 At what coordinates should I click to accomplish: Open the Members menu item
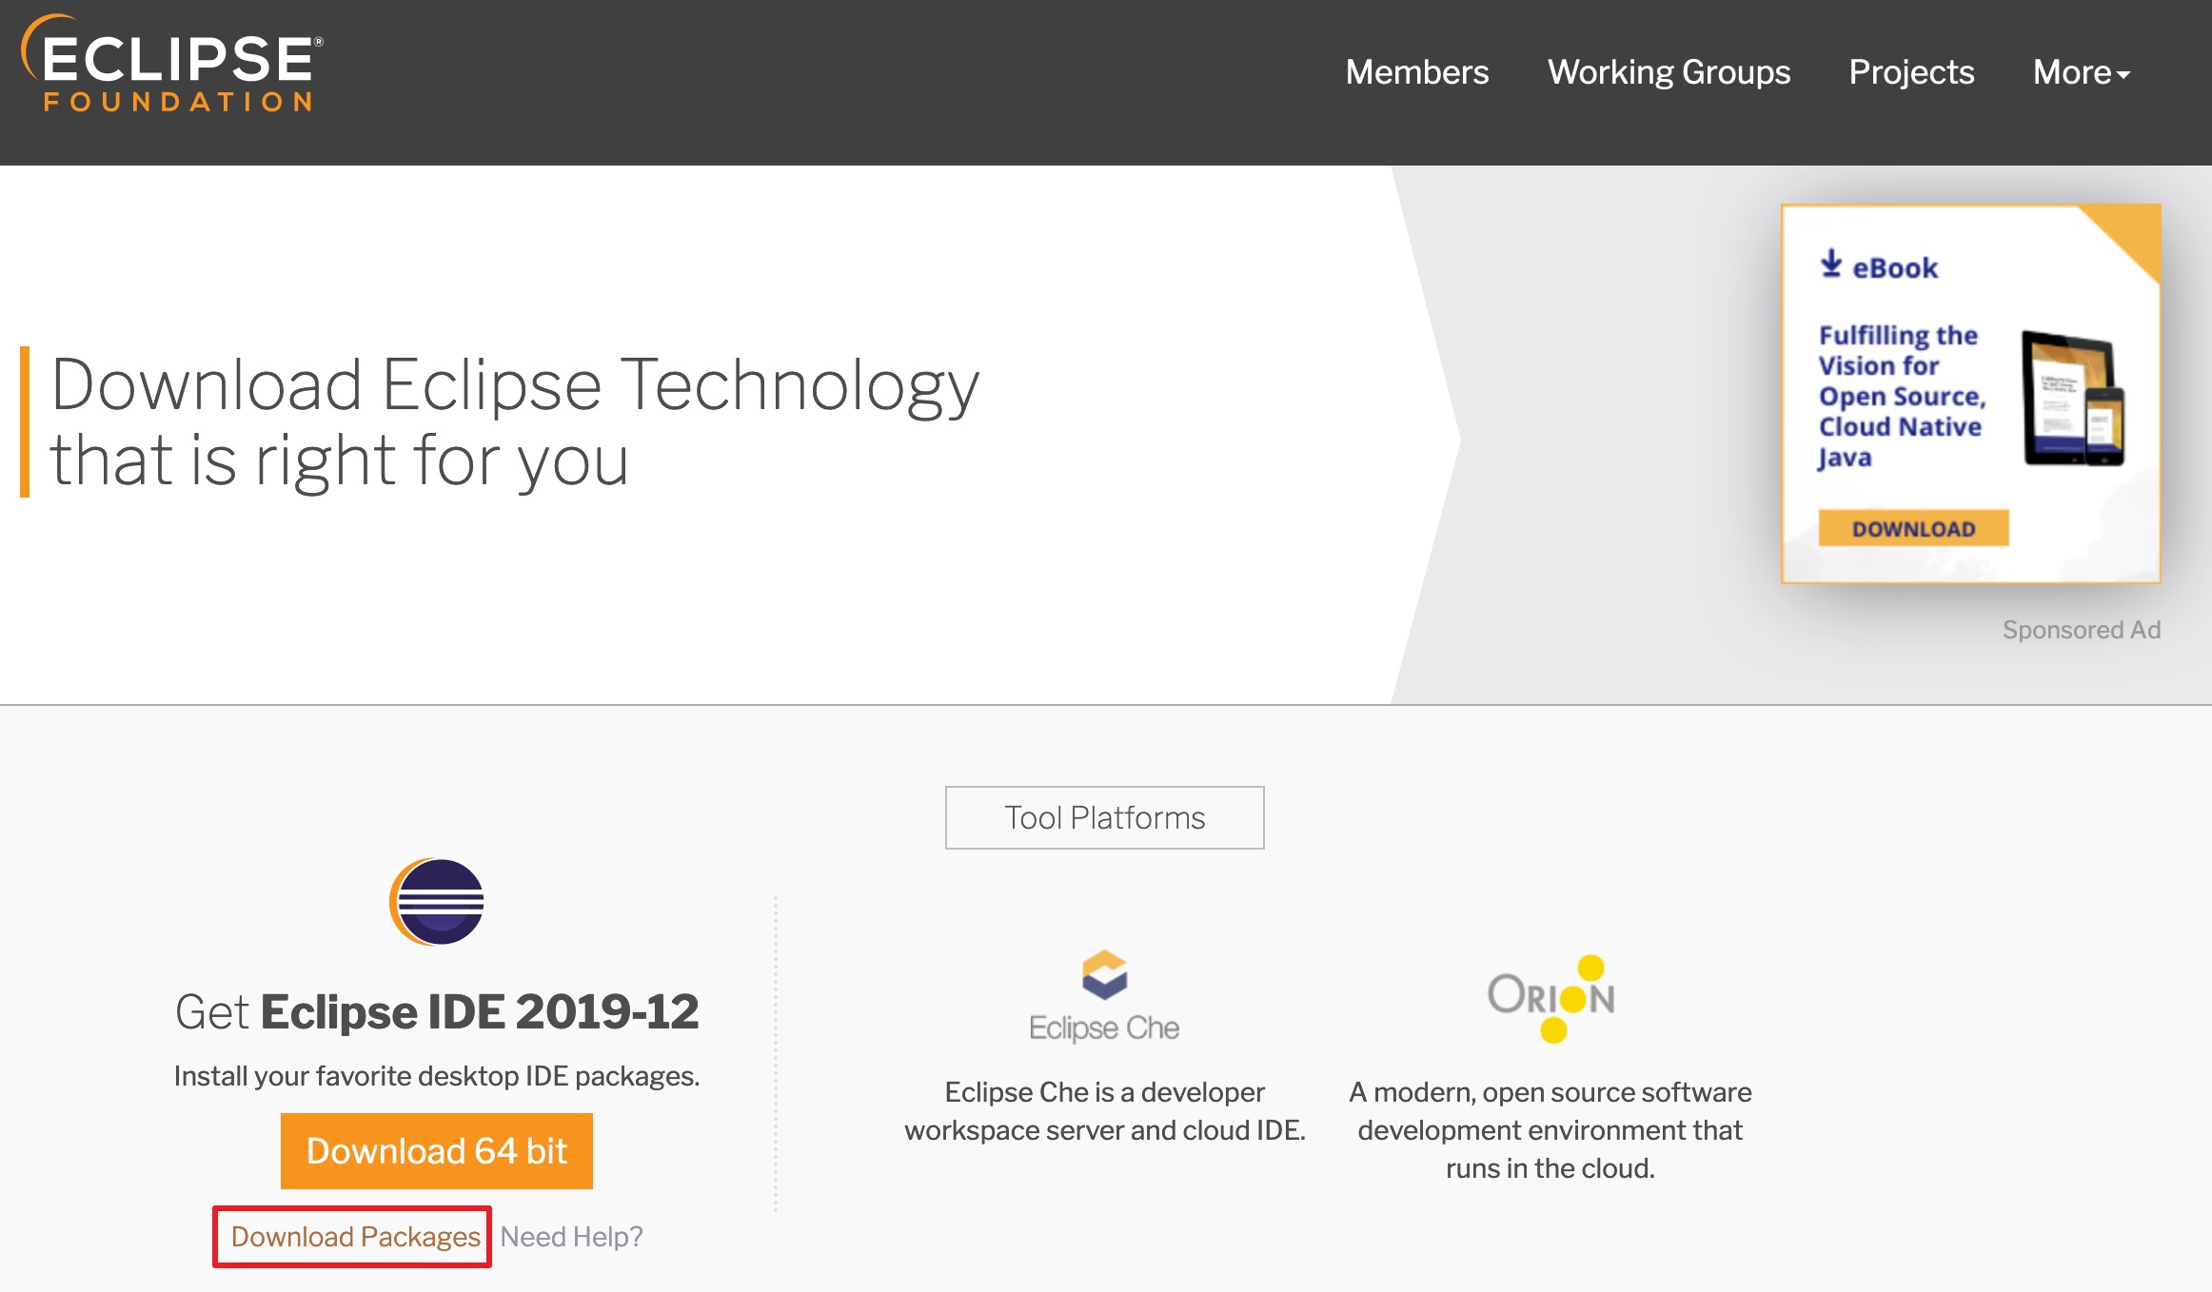click(1416, 72)
